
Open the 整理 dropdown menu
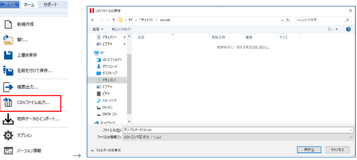98,29
